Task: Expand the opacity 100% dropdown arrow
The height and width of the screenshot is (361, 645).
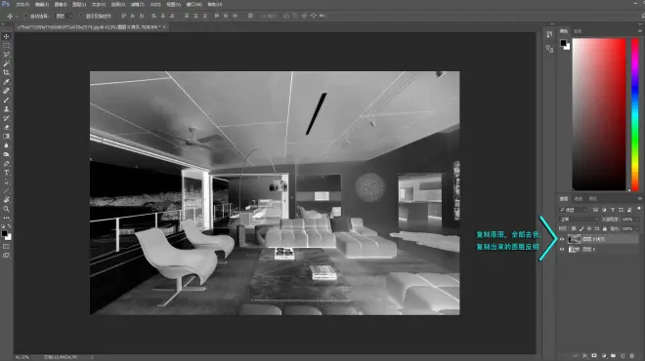Action: click(637, 220)
